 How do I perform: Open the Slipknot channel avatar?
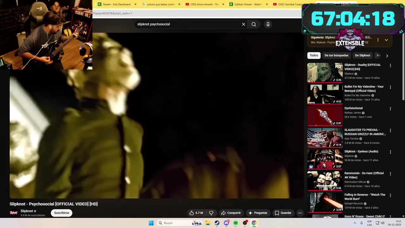pyautogui.click(x=14, y=213)
